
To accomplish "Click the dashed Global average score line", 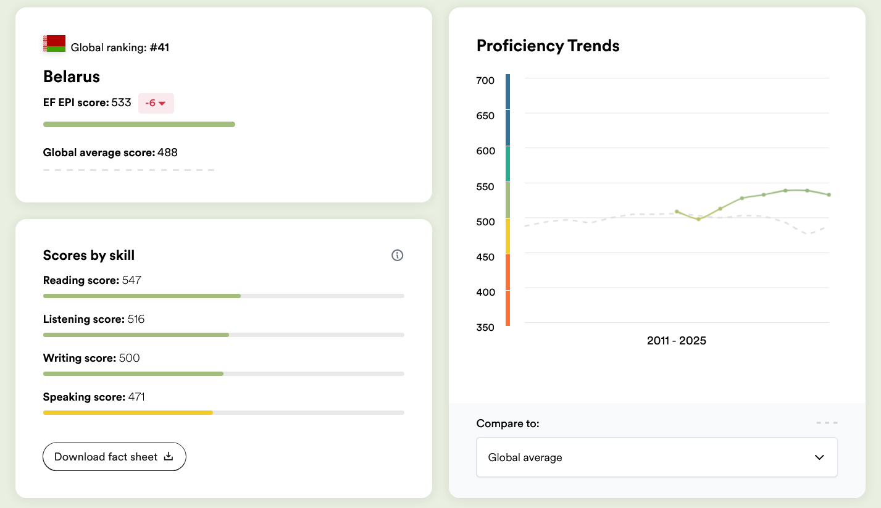I will coord(128,170).
